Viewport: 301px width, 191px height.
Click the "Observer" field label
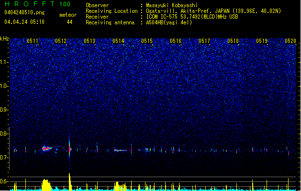(x=97, y=5)
